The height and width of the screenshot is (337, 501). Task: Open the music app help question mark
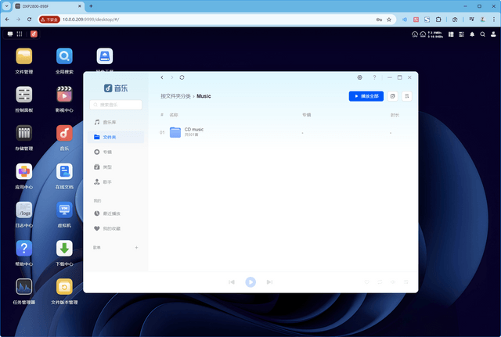click(374, 77)
